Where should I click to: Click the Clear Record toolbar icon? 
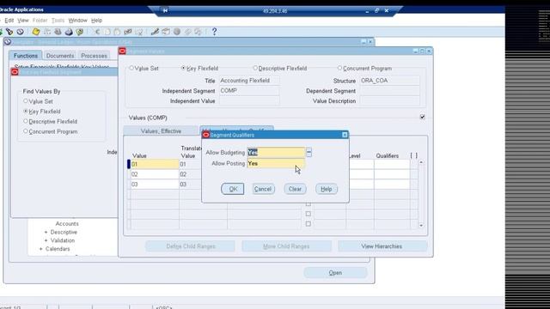(128, 32)
